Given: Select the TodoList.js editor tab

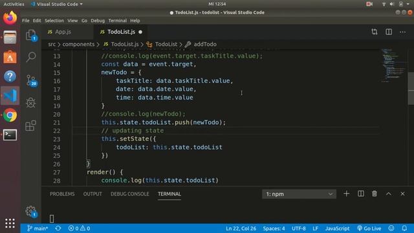Looking at the screenshot, I should pyautogui.click(x=120, y=32).
